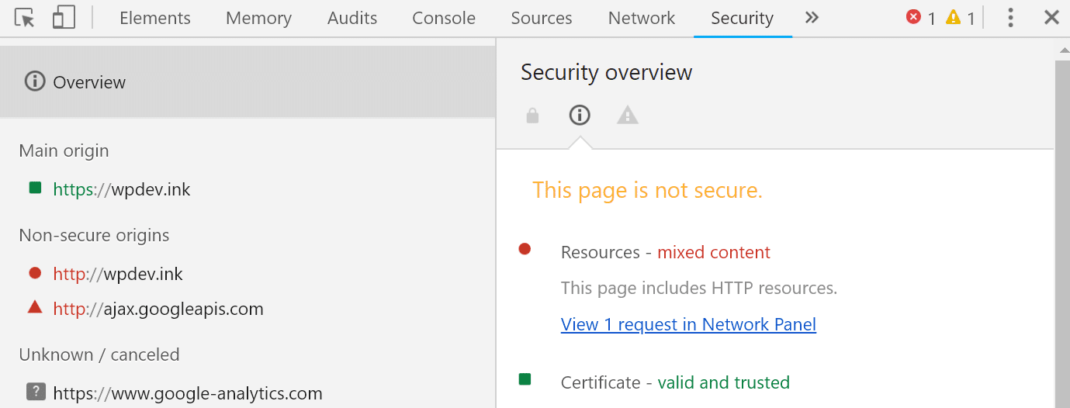Image resolution: width=1070 pixels, height=408 pixels.
Task: Click the info icon beside Overview
Action: [x=35, y=81]
